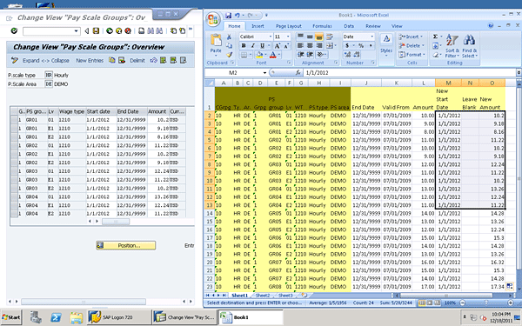Click Increase Decimal icon in Number group

click(347, 55)
